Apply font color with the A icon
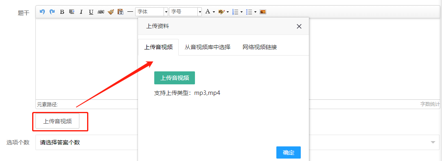This screenshot has width=442, height=161. tap(208, 12)
